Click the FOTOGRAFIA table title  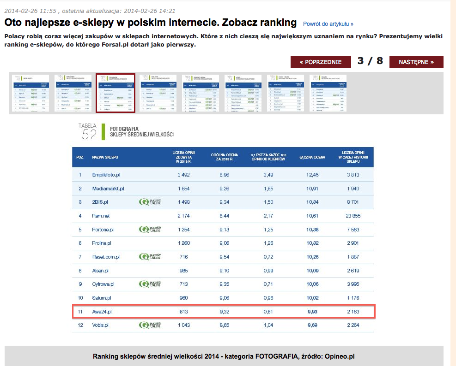point(124,129)
